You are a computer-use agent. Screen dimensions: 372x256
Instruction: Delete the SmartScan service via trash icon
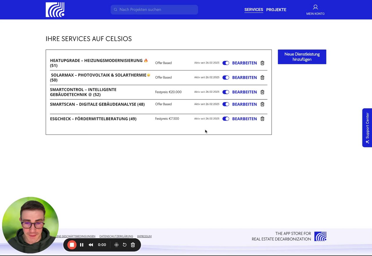pyautogui.click(x=262, y=104)
